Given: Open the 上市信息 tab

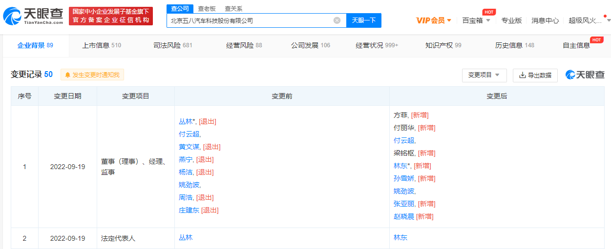Looking at the screenshot, I should coord(102,45).
